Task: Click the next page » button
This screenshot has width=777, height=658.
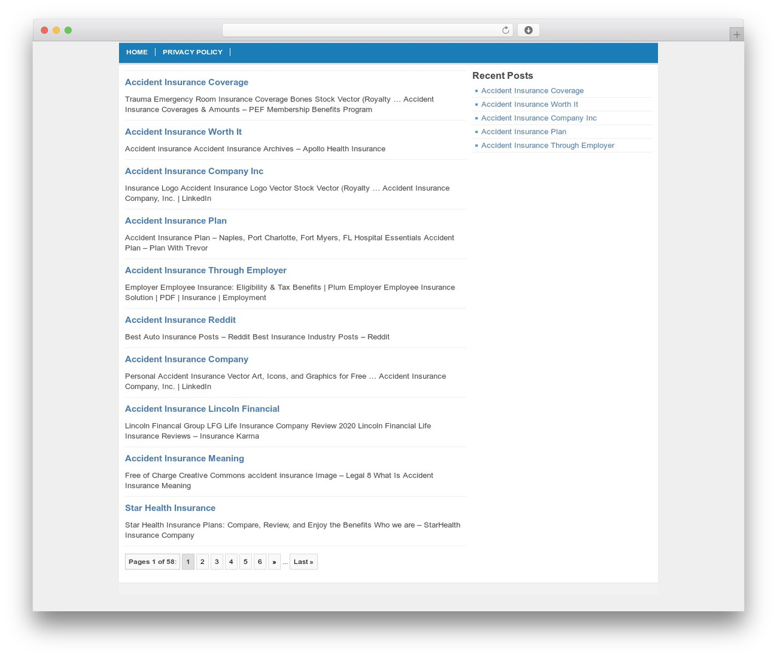Action: click(274, 561)
